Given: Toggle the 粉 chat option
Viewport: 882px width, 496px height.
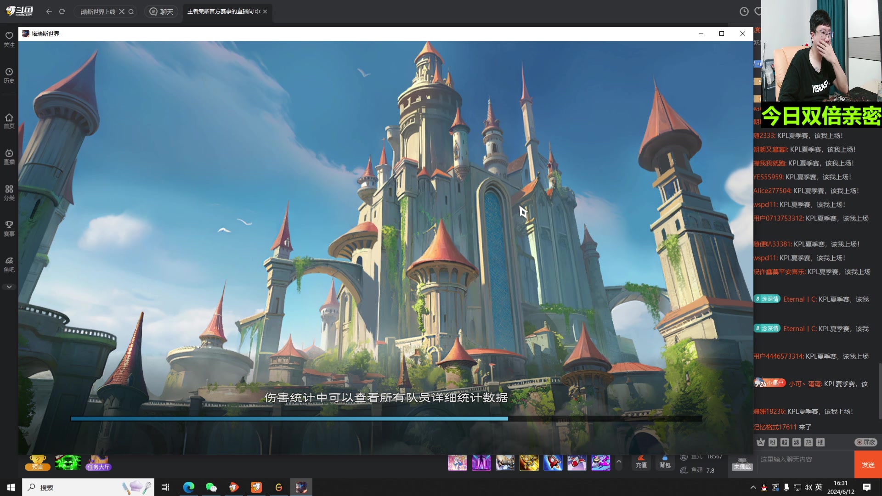Looking at the screenshot, I should tap(773, 442).
